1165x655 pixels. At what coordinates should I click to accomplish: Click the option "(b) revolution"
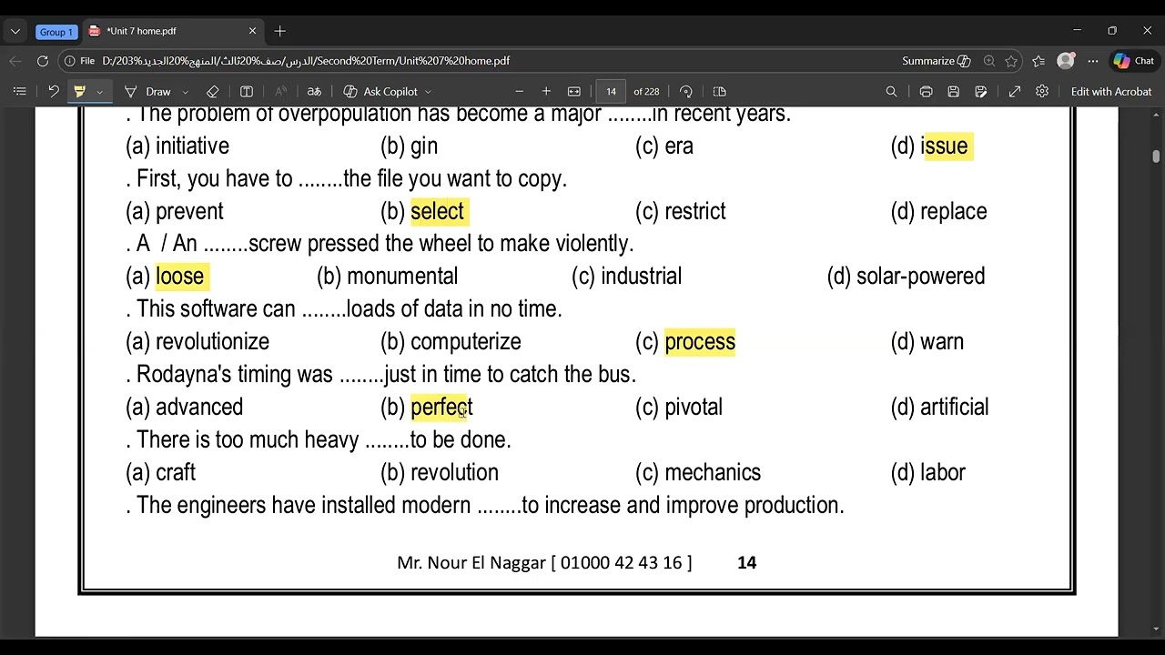coord(440,473)
